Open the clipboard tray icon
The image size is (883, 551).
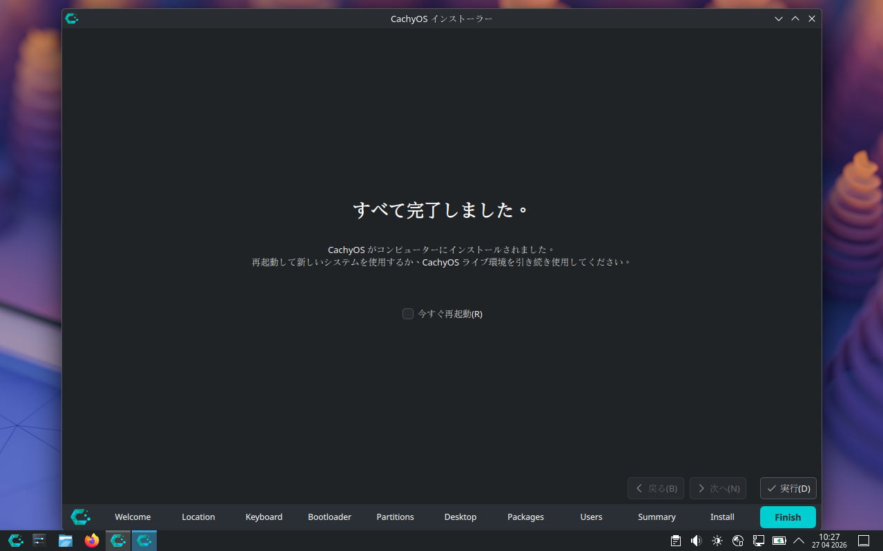[676, 541]
